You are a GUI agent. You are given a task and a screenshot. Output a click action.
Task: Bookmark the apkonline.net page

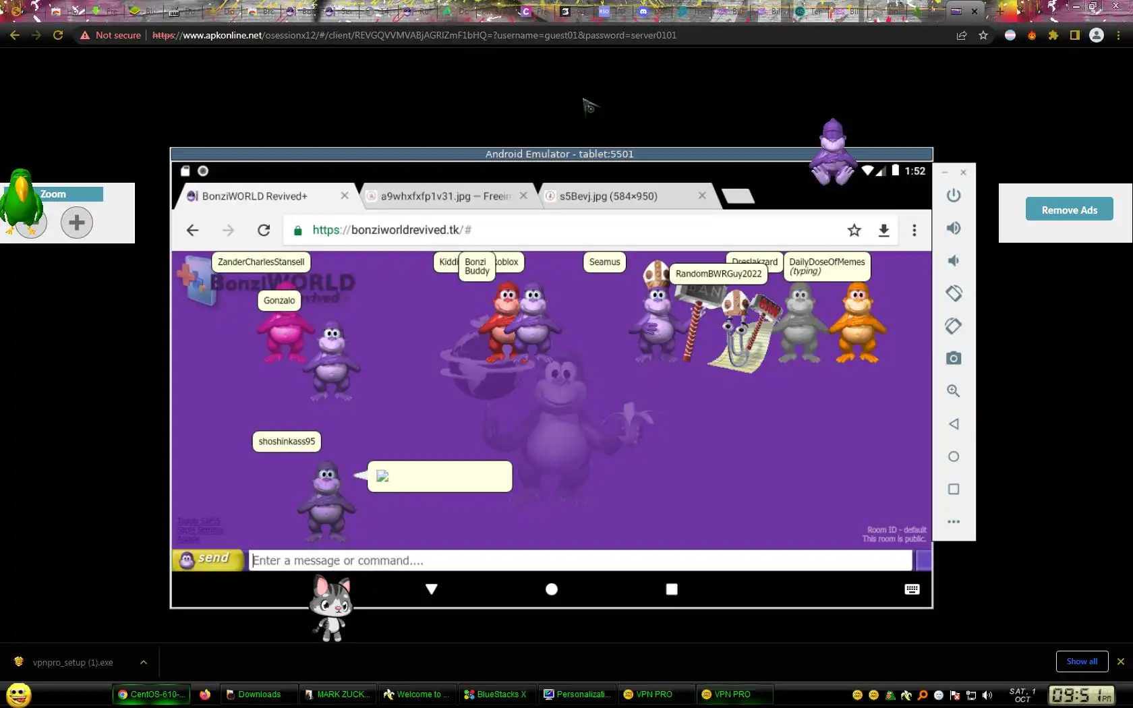pos(983,35)
